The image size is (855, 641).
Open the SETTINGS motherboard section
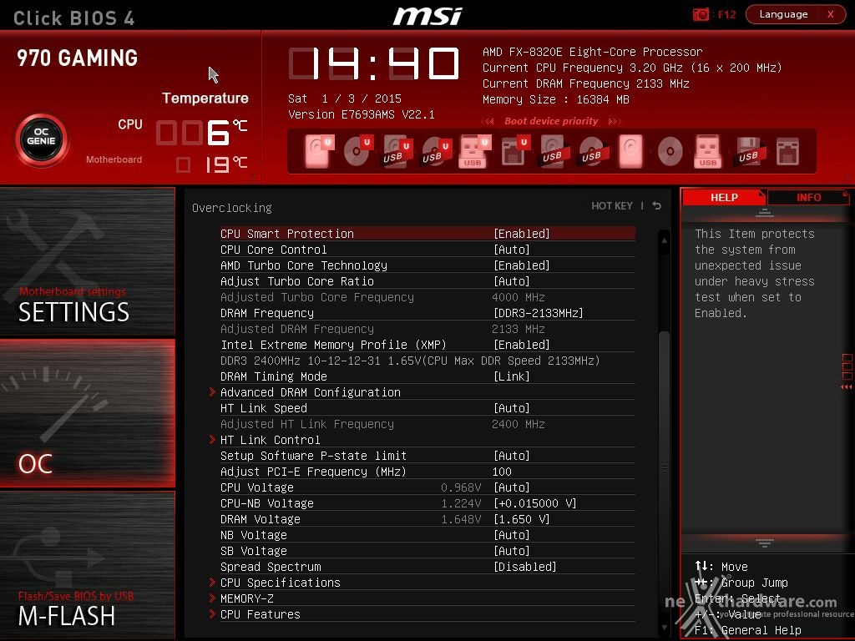pos(87,261)
